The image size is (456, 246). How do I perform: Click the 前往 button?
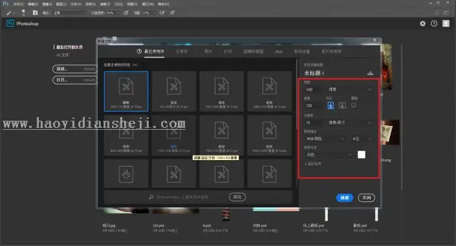[x=237, y=197]
